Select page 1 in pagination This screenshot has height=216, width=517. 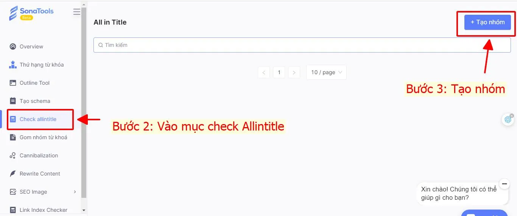point(279,72)
